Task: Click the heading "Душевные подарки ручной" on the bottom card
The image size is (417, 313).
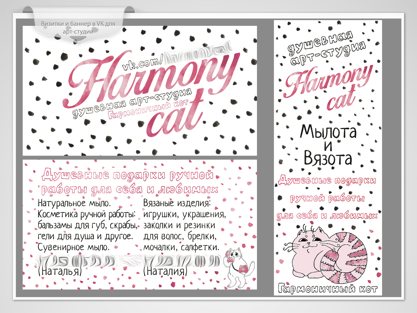Action: (x=127, y=175)
